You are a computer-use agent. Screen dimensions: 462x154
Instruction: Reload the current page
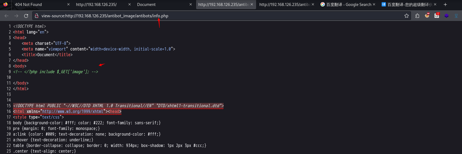[26, 16]
